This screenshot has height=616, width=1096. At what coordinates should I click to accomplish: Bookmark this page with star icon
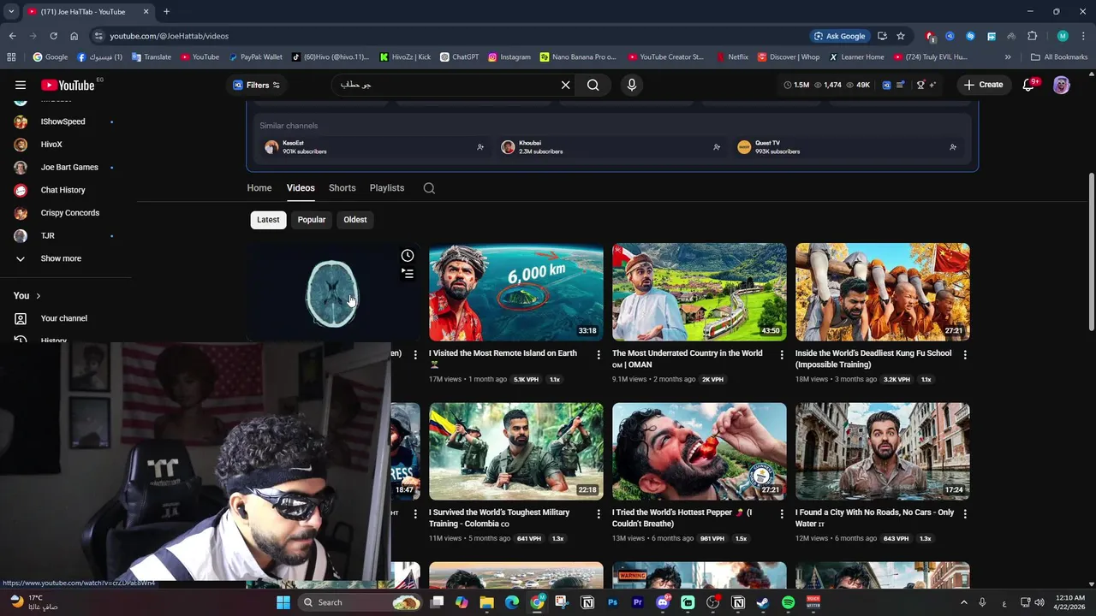[x=901, y=36]
